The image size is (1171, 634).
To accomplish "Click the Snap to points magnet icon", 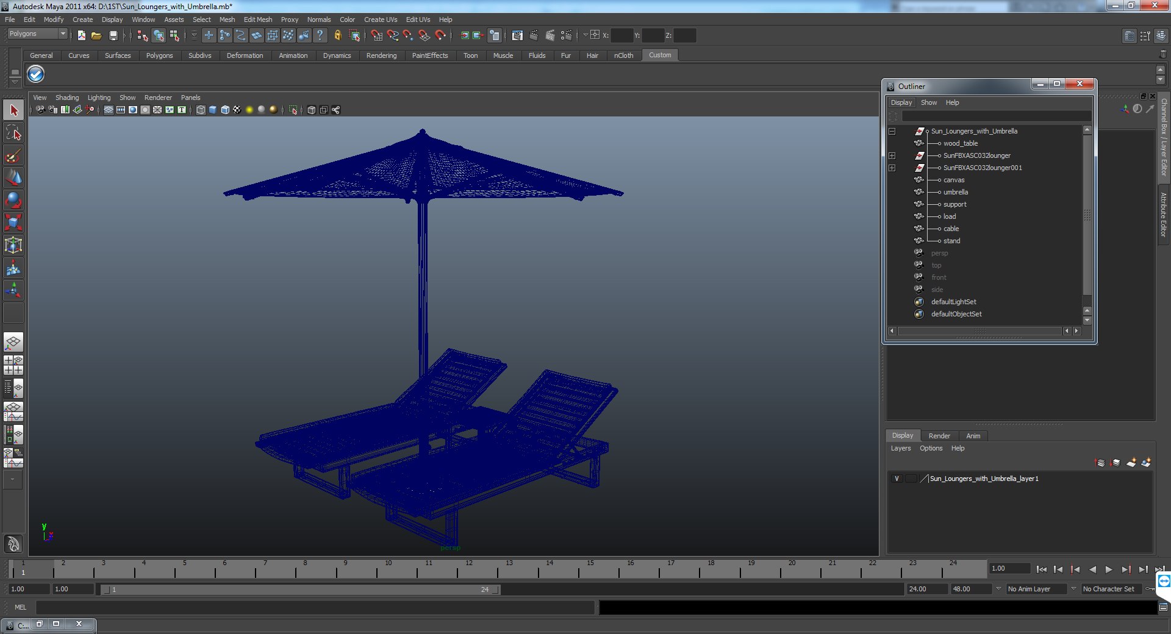I will click(409, 35).
